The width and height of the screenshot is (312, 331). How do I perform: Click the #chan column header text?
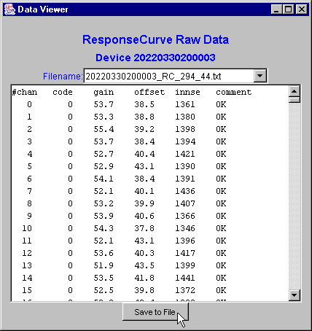pyautogui.click(x=25, y=92)
